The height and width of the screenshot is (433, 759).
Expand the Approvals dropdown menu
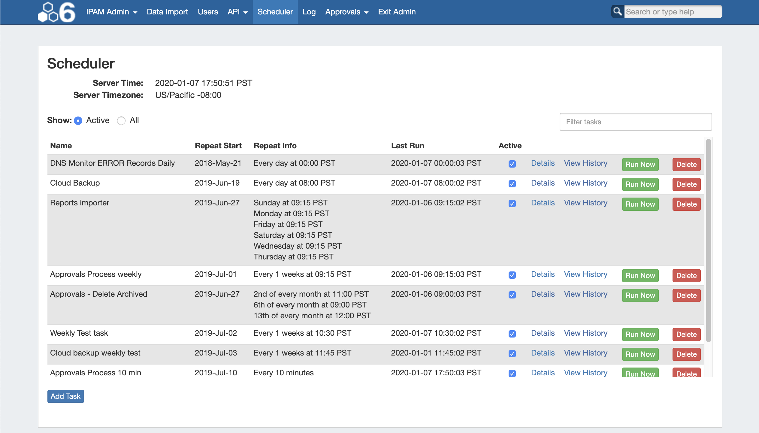346,12
